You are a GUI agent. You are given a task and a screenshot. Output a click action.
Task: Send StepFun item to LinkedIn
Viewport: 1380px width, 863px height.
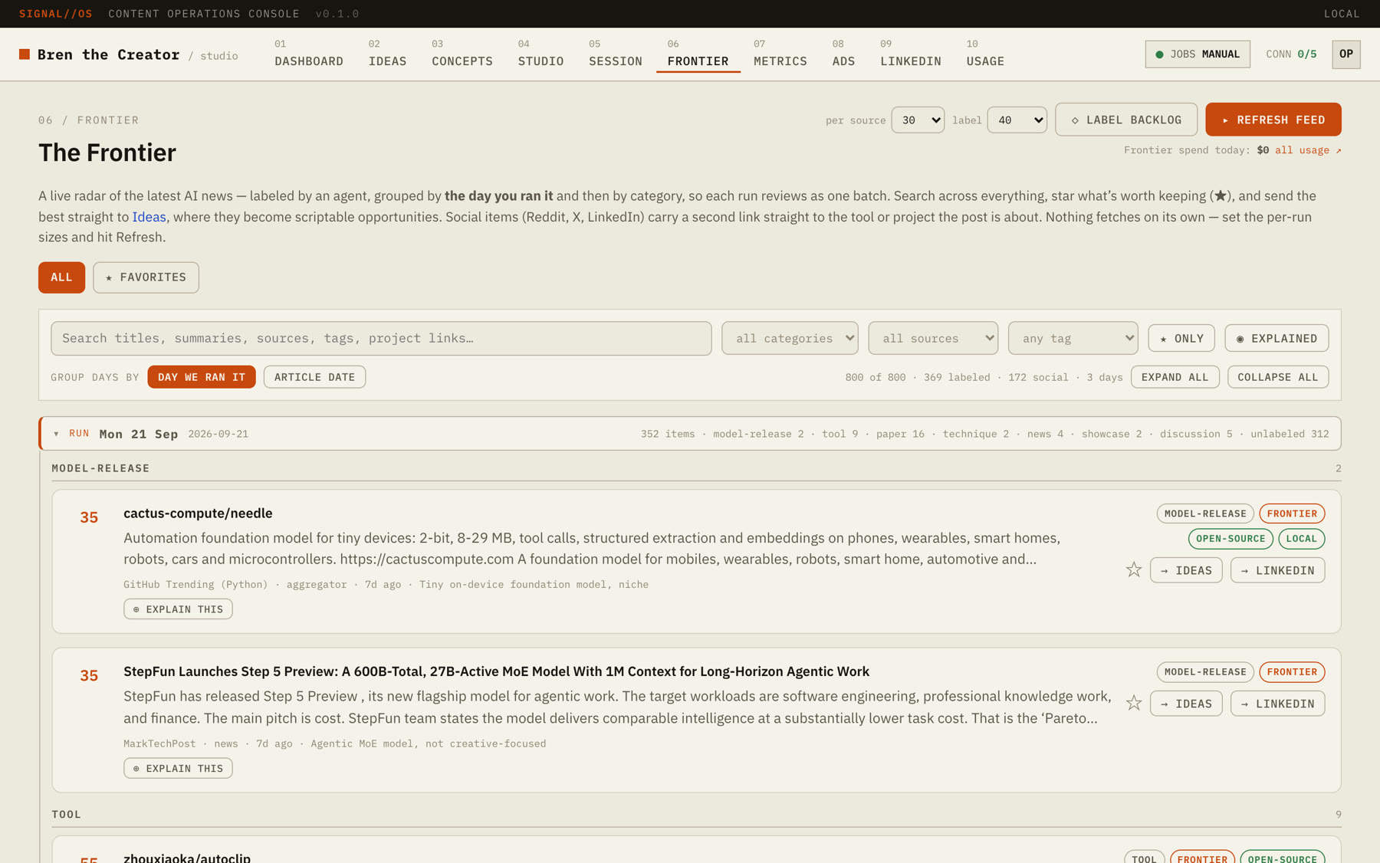coord(1277,704)
